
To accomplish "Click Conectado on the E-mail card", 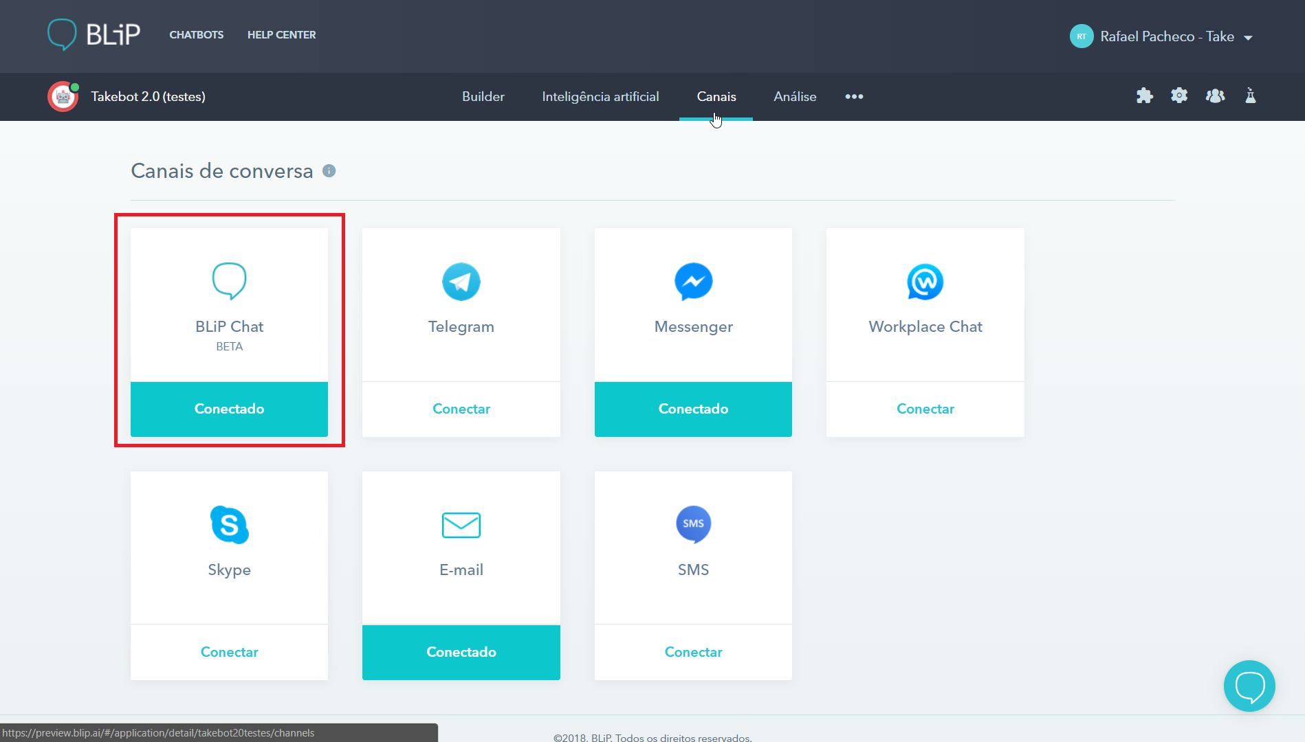I will point(461,652).
